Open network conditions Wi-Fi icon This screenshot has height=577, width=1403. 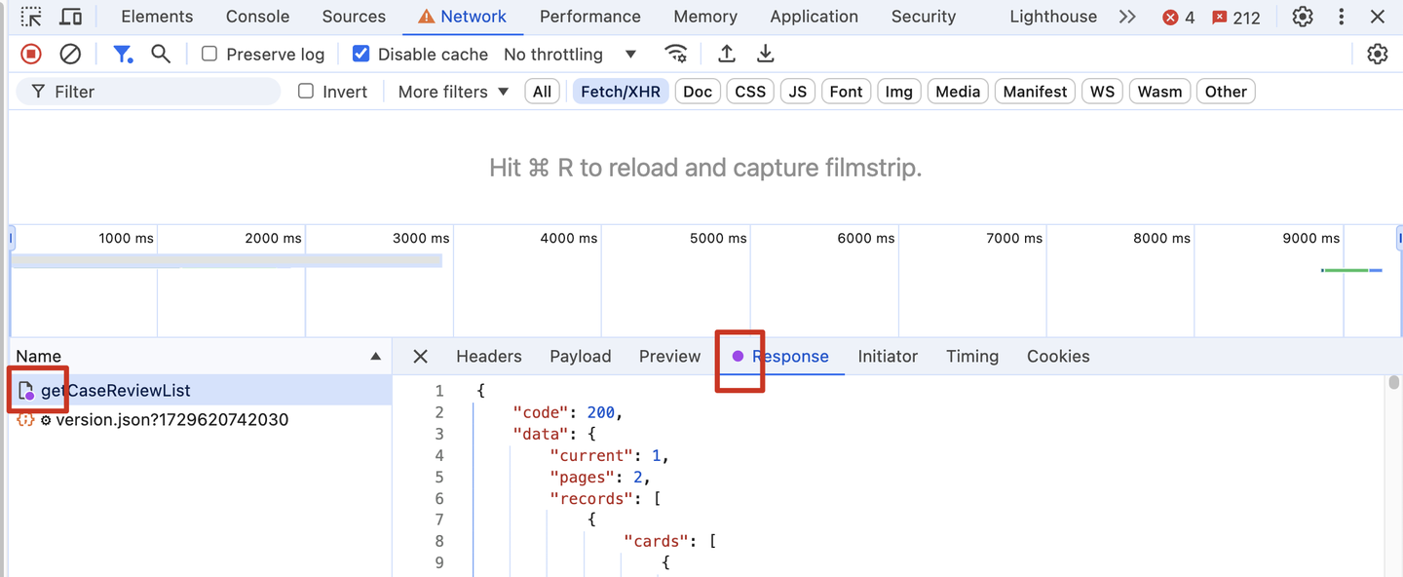675,55
